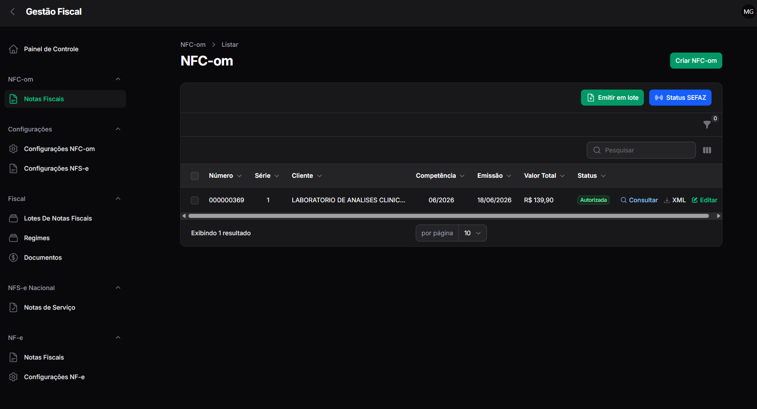This screenshot has height=409, width=757.
Task: Open Configurações NFS-e menu item
Action: [x=65, y=168]
